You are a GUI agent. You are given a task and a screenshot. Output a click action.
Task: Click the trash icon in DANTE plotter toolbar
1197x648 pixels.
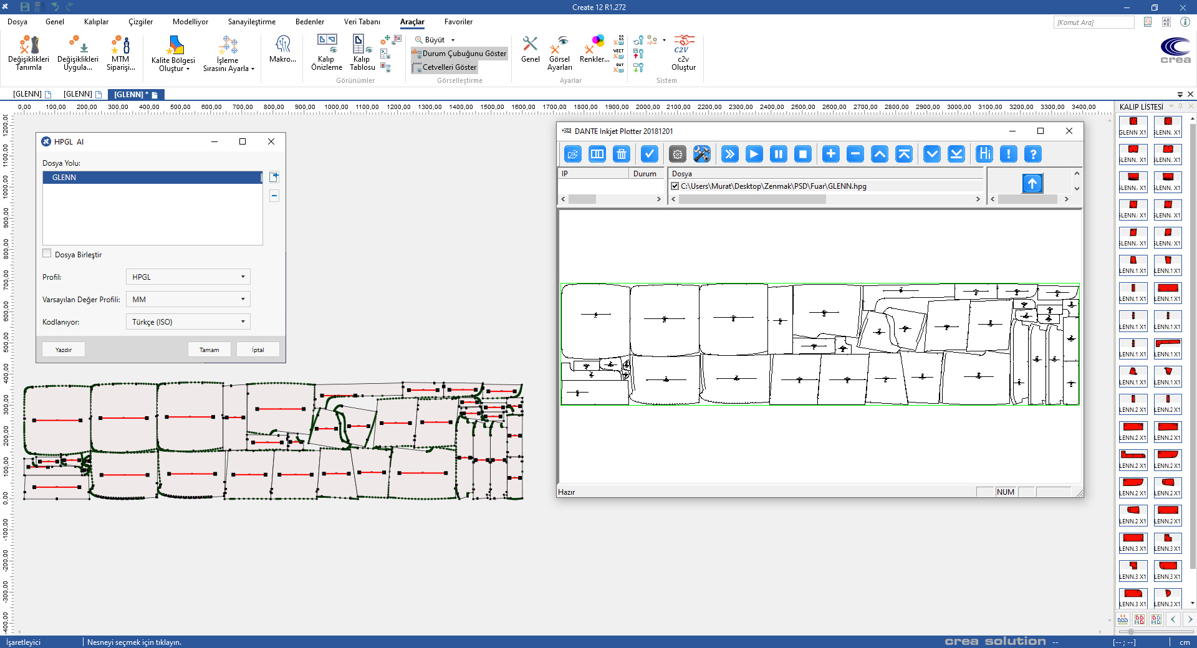[x=622, y=154]
